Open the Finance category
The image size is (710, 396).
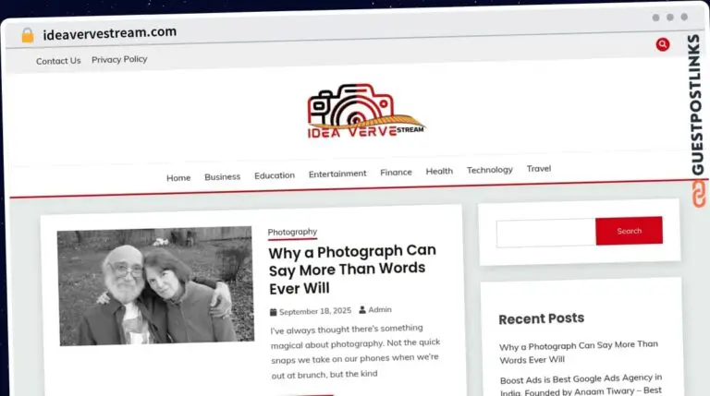[x=397, y=173]
